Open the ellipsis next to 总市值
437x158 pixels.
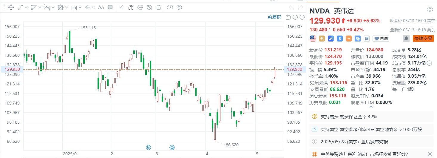click(429, 63)
